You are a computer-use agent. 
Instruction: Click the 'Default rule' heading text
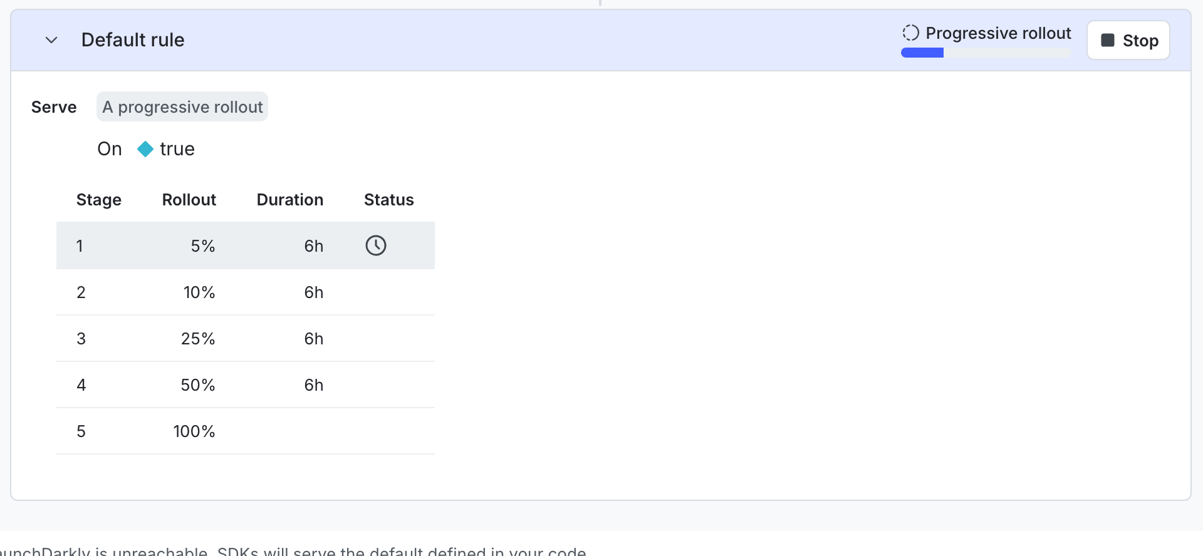tap(133, 40)
